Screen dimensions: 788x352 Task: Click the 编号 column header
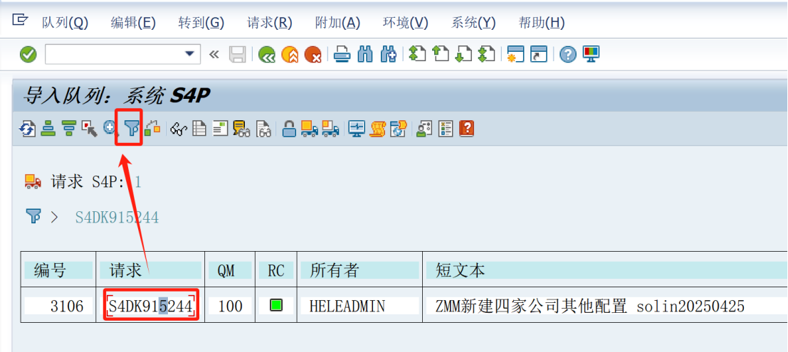(58, 271)
